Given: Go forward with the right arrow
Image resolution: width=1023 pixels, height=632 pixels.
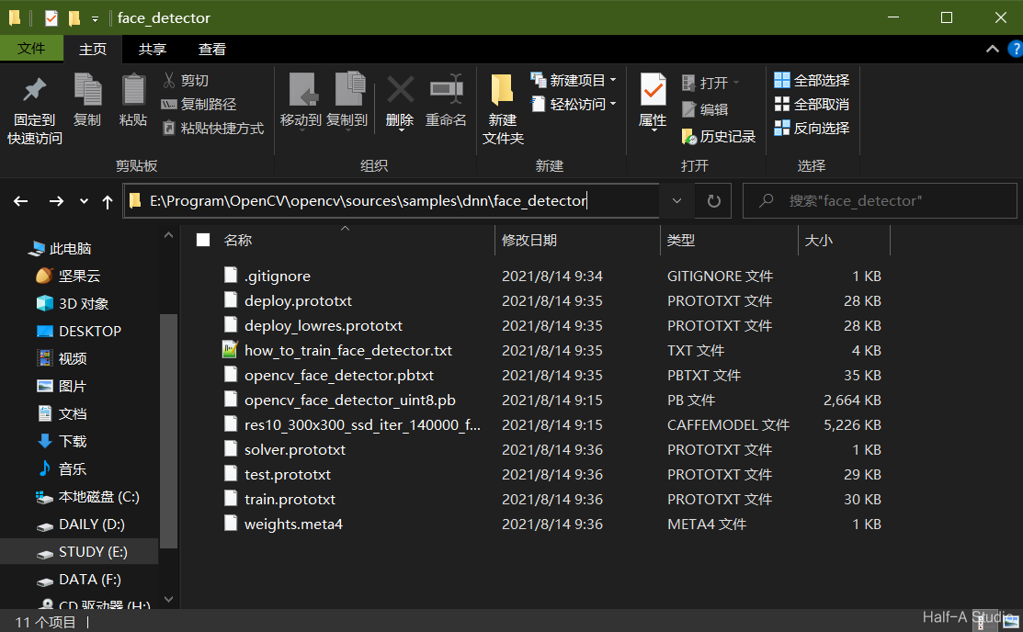Looking at the screenshot, I should 56,201.
